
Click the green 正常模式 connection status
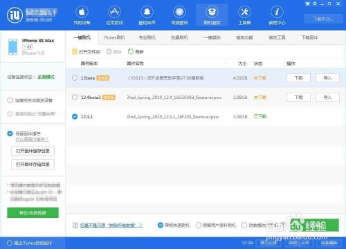[x=46, y=77]
